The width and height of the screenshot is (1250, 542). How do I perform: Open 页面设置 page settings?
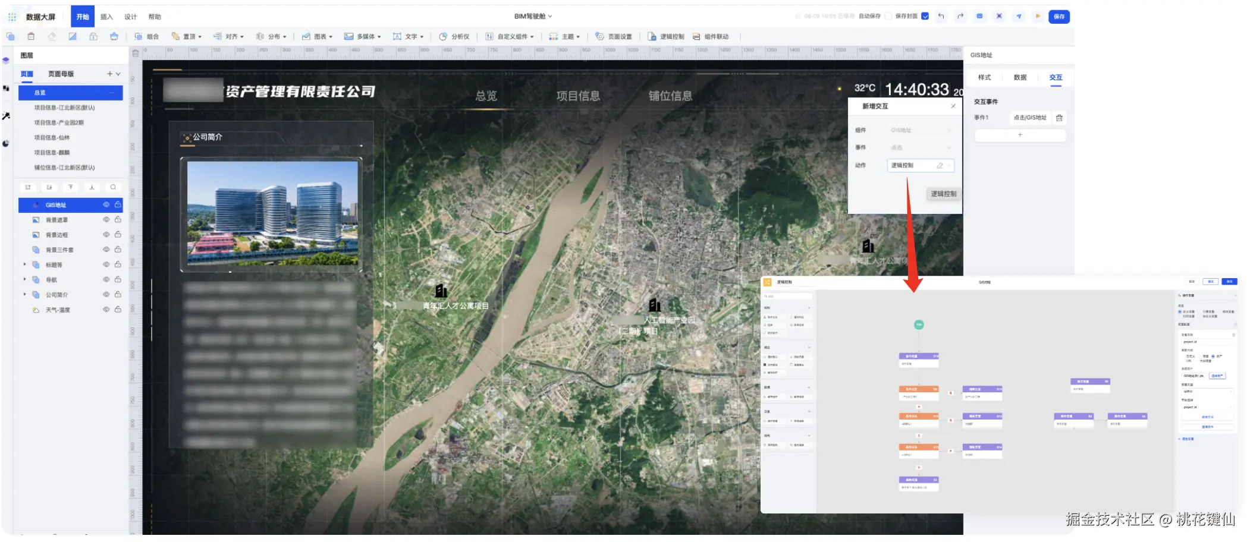click(x=614, y=36)
